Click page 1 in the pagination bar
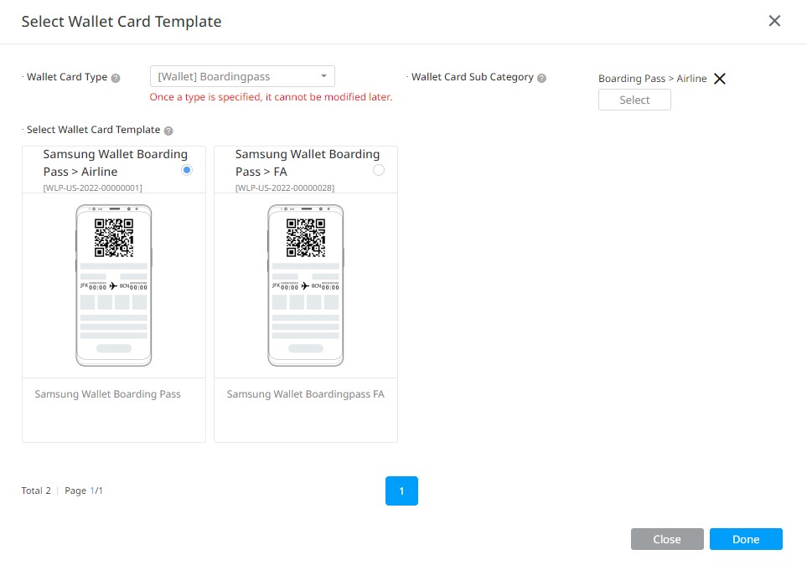 (401, 492)
